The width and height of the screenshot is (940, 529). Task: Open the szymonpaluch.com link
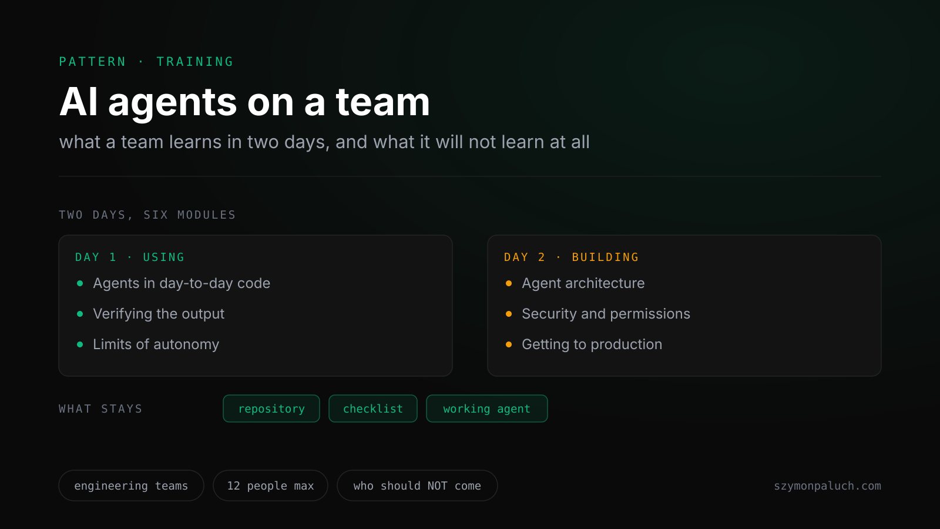[827, 486]
